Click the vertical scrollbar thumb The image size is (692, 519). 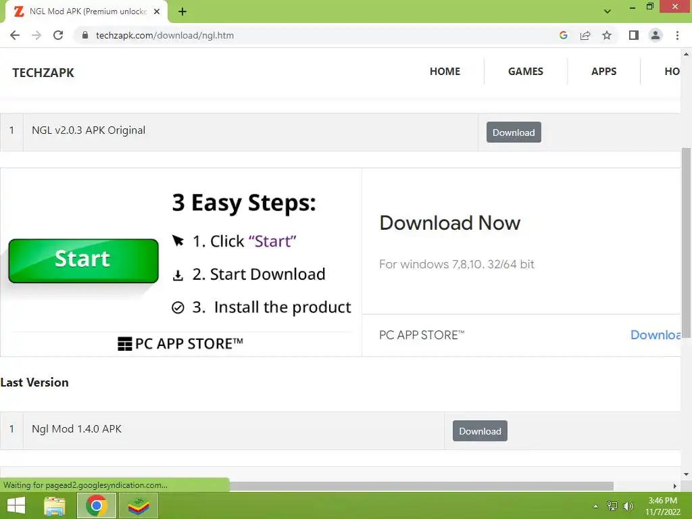pyautogui.click(x=687, y=243)
